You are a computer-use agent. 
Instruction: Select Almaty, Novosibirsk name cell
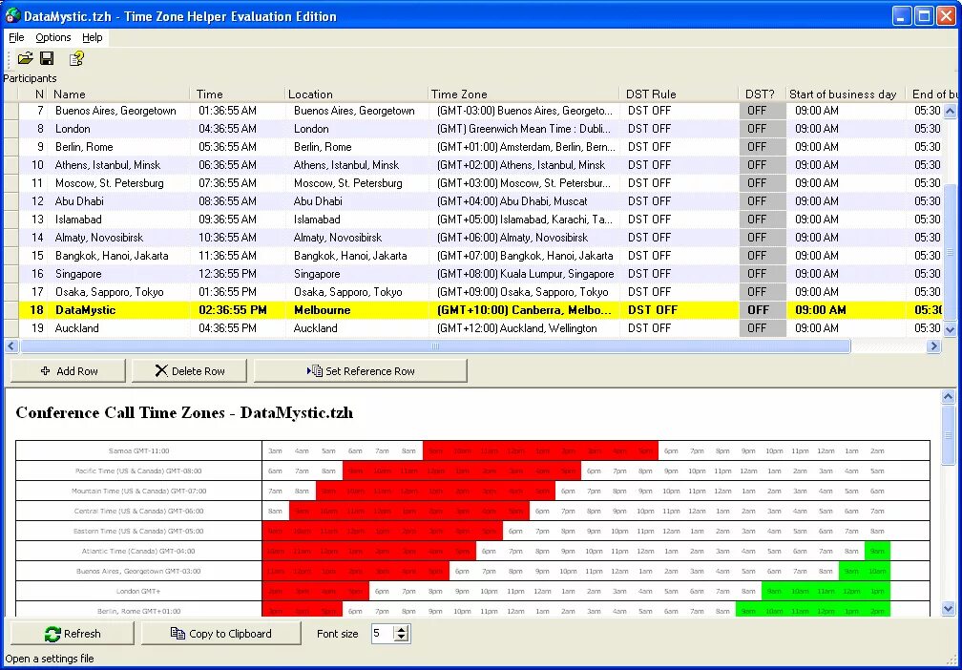119,238
